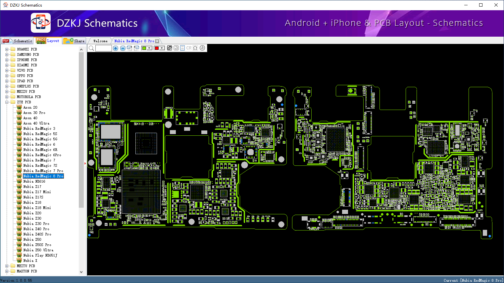This screenshot has height=283, width=504.
Task: Click the green color swatch
Action: 144,48
